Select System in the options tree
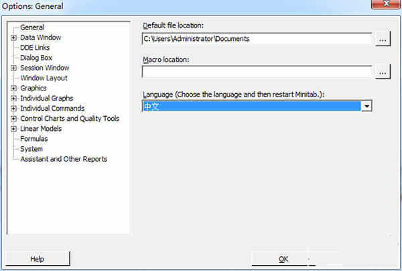 coord(31,149)
